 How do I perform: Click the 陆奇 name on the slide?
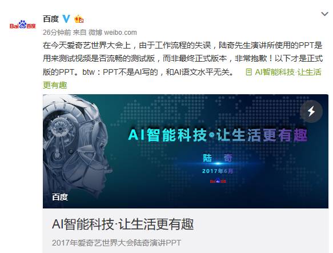[218, 158]
